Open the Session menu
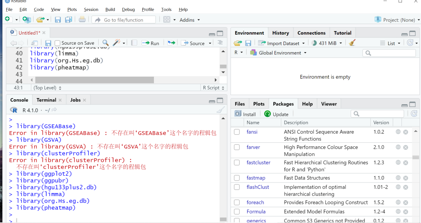The width and height of the screenshot is (421, 223). click(x=91, y=9)
